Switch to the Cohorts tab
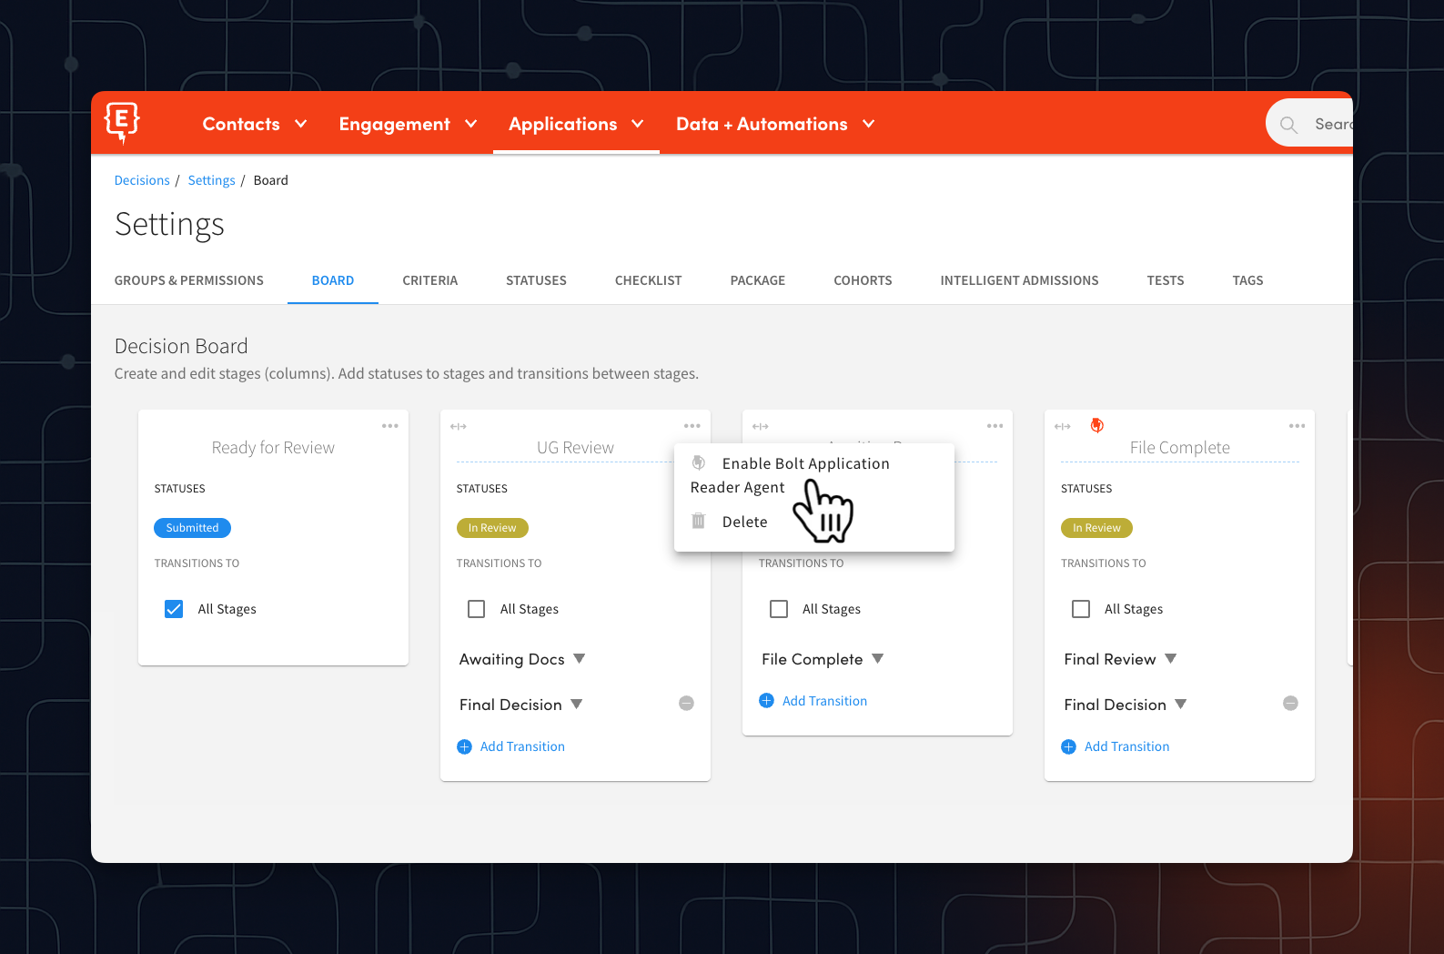The height and width of the screenshot is (954, 1444). [x=863, y=280]
